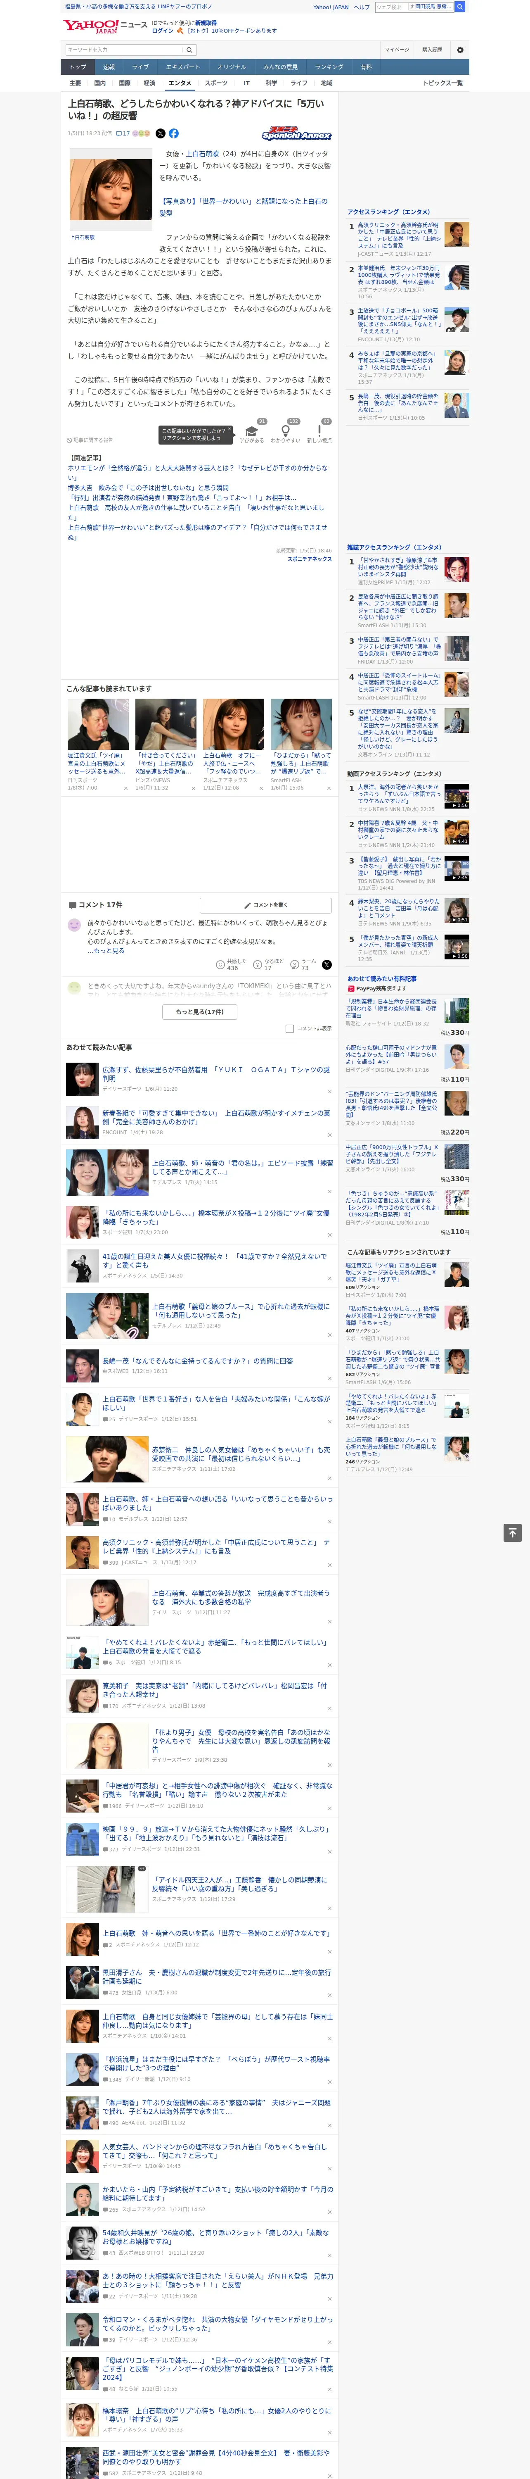This screenshot has height=2479, width=530.
Task: Open related article about 博多大吉 飲み会
Action: 148,488
